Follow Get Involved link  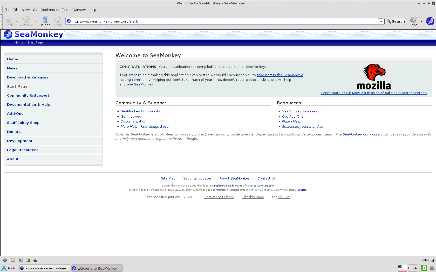[131, 116]
